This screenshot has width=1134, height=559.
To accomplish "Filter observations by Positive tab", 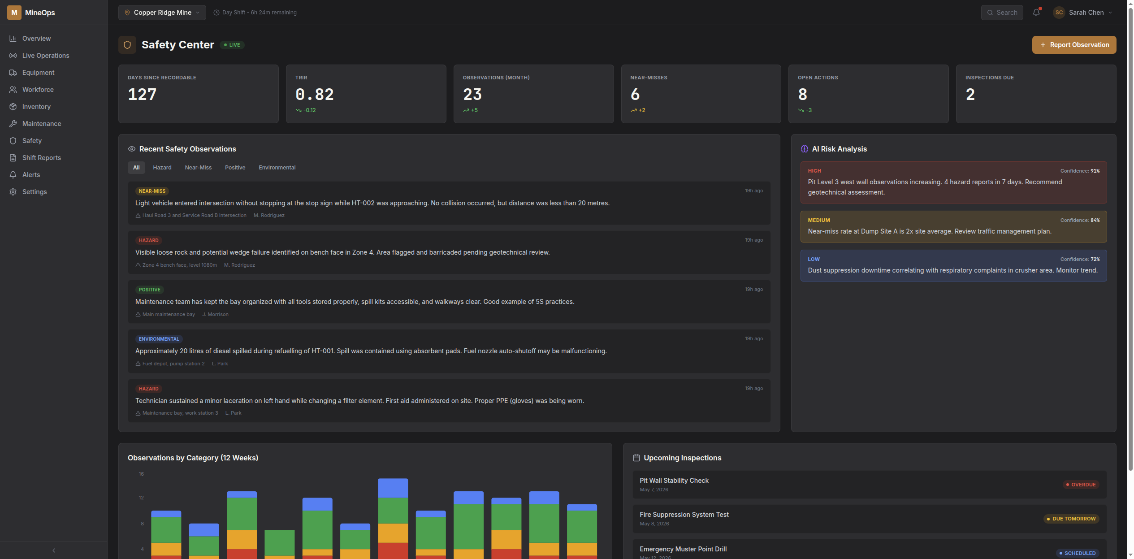I will 235,168.
